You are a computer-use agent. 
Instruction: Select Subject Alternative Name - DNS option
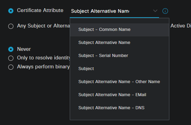[x=120, y=108]
